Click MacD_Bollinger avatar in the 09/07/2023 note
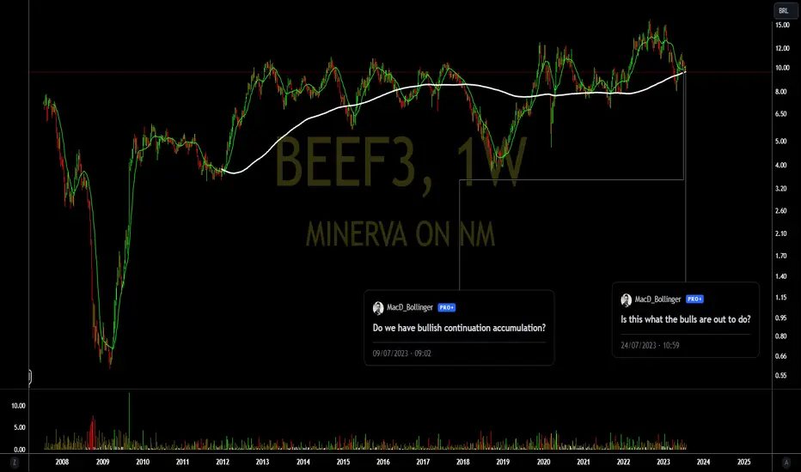The width and height of the screenshot is (801, 472). coord(378,308)
